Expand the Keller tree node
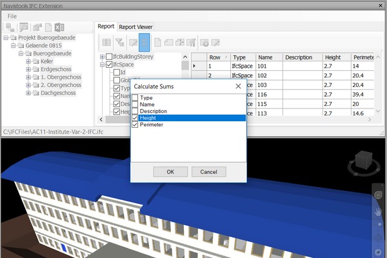The height and width of the screenshot is (258, 387). coord(29,62)
